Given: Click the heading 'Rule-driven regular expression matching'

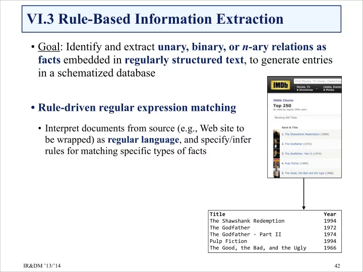Looking at the screenshot, I should [137, 108].
